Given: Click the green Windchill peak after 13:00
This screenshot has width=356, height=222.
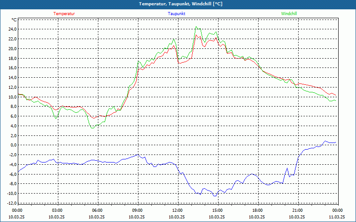Looking at the screenshot, I should tap(196, 27).
